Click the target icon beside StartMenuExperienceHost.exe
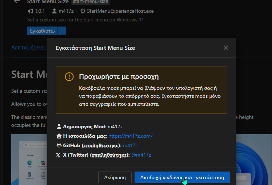272x185 pixels. [x=83, y=11]
